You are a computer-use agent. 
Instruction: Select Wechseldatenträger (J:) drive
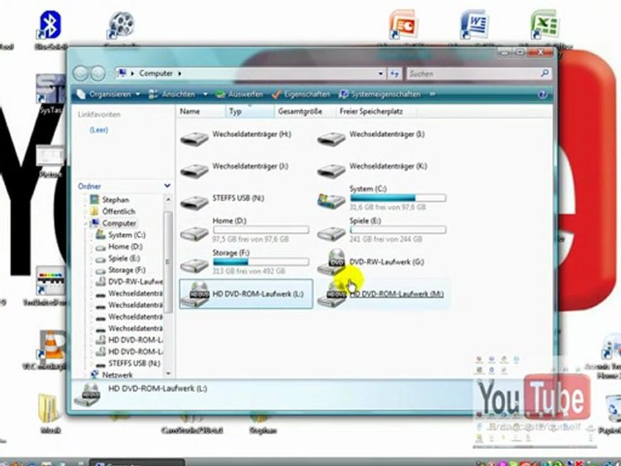pyautogui.click(x=234, y=171)
